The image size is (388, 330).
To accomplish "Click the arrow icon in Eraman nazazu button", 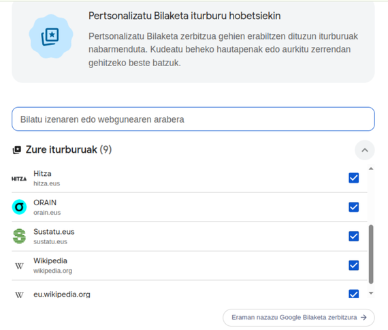I will coord(363,317).
